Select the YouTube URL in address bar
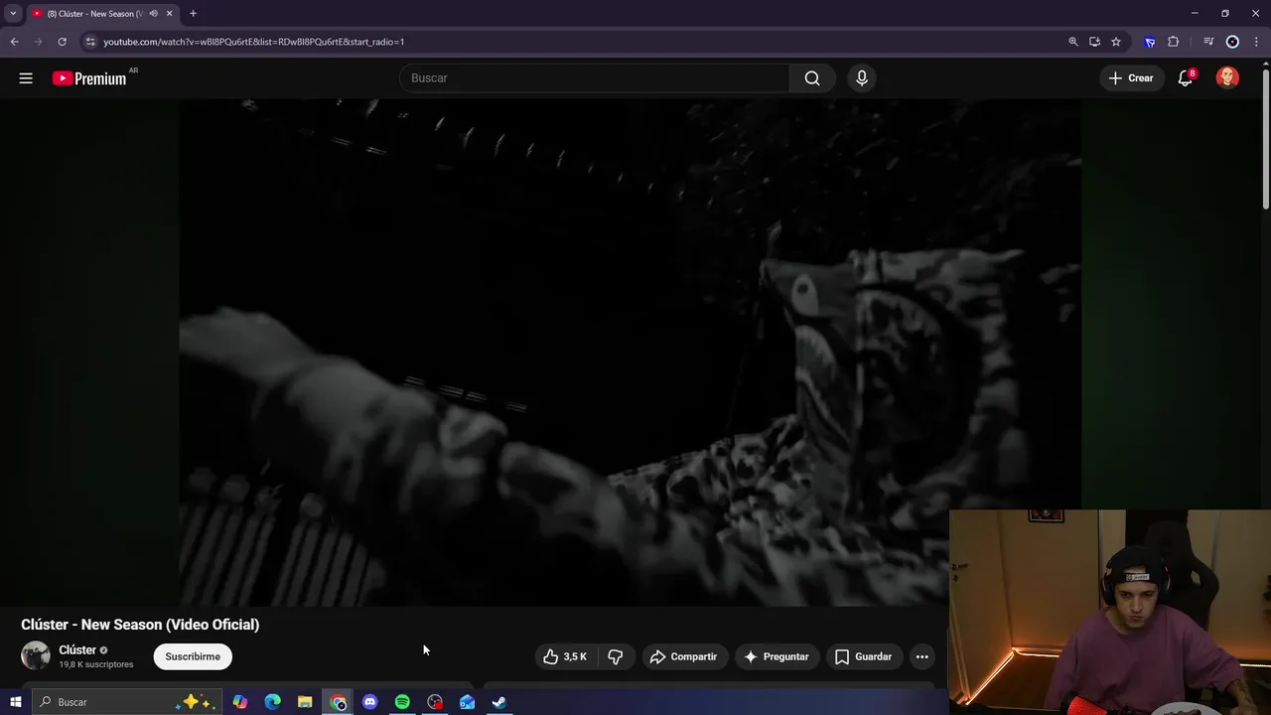Screen dimensions: 1271x715 click(x=254, y=42)
